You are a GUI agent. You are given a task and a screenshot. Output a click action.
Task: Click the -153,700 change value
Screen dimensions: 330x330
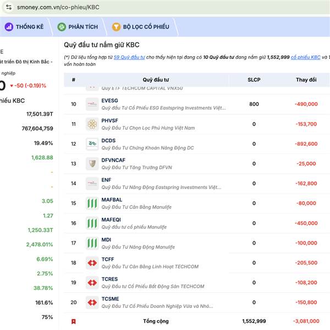[306, 124]
